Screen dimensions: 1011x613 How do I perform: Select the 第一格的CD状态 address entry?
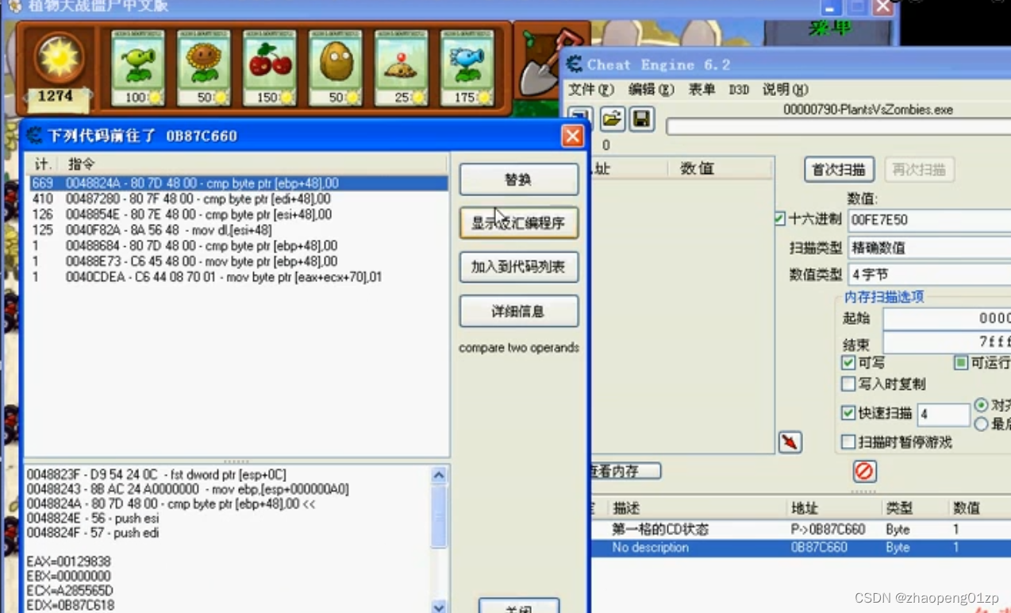(x=799, y=530)
